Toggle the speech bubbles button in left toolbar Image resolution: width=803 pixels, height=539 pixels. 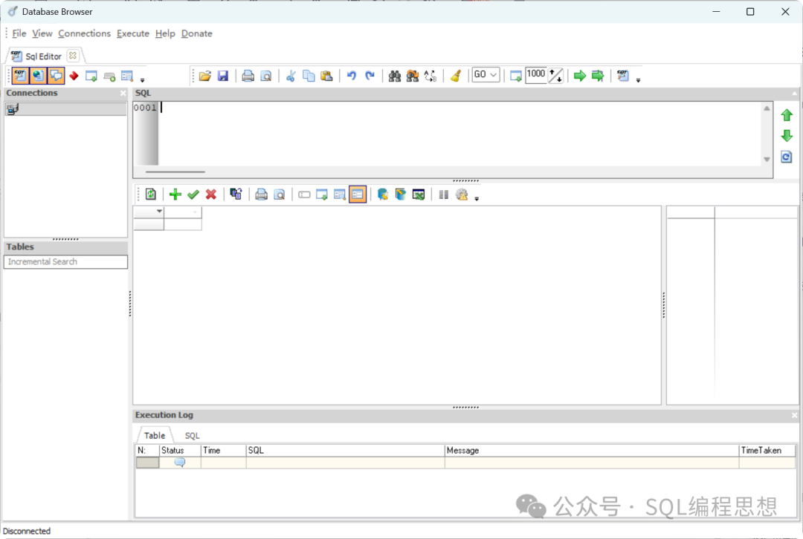pos(56,76)
